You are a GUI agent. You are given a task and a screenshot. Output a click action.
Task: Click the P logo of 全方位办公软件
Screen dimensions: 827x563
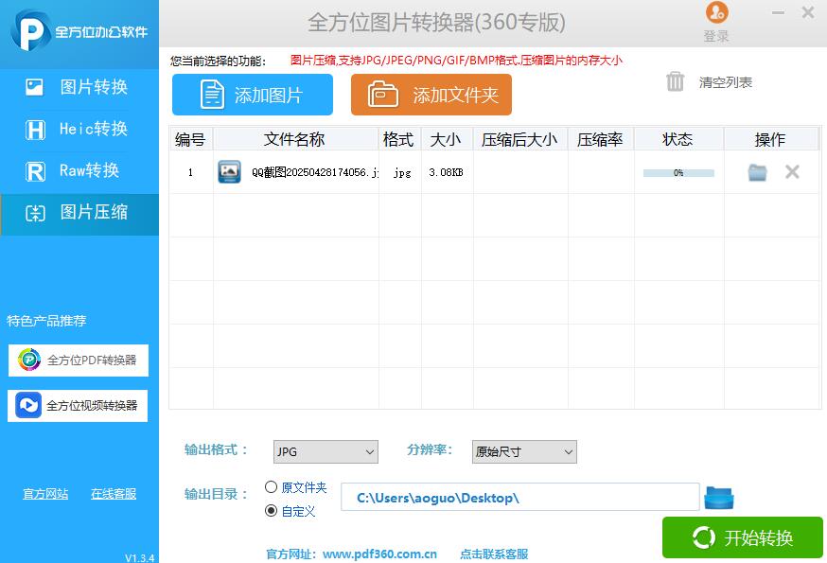click(x=29, y=30)
